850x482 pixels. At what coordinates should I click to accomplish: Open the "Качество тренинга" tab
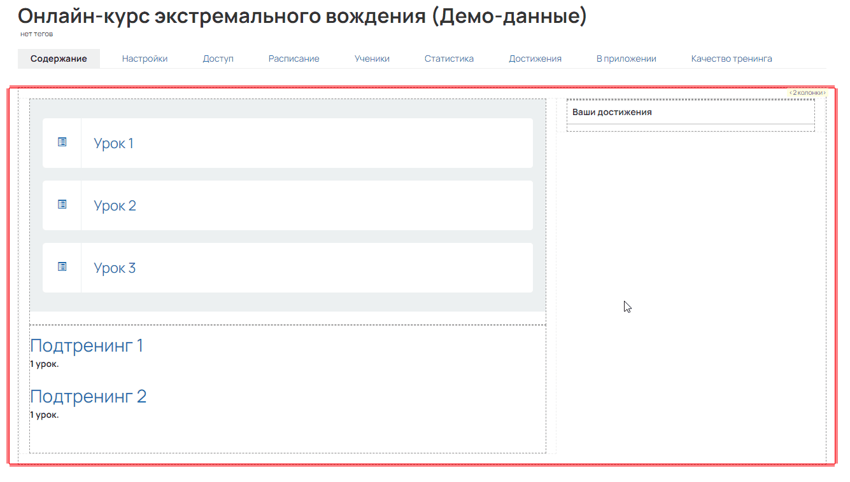pos(731,58)
